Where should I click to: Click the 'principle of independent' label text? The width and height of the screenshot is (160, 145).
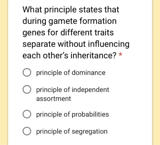coord(73,90)
